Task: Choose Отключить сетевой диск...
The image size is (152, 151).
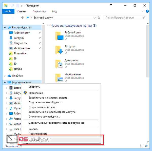Action: pyautogui.click(x=61, y=117)
